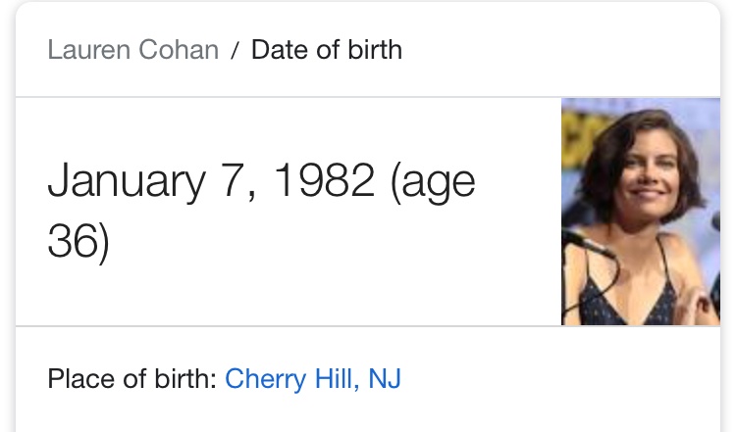Click the word Place in the bottom row
This screenshot has width=736, height=432.
pyautogui.click(x=80, y=378)
